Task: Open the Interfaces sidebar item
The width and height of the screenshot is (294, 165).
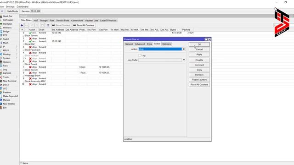Action: pyautogui.click(x=7, y=24)
